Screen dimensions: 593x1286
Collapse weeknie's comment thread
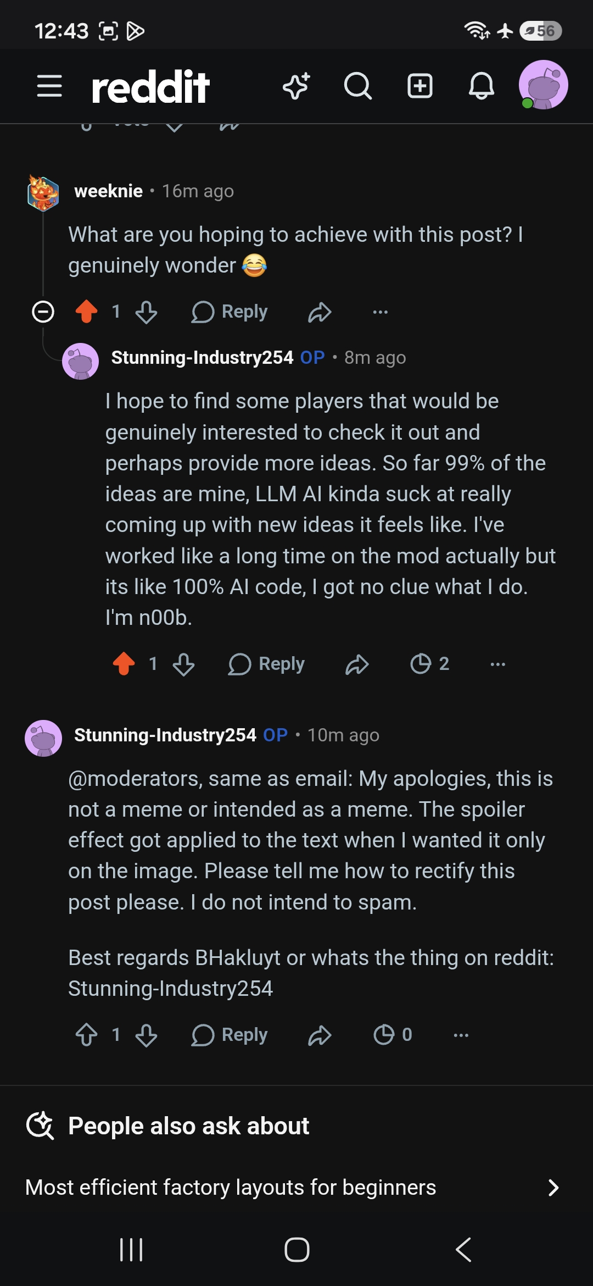(43, 312)
